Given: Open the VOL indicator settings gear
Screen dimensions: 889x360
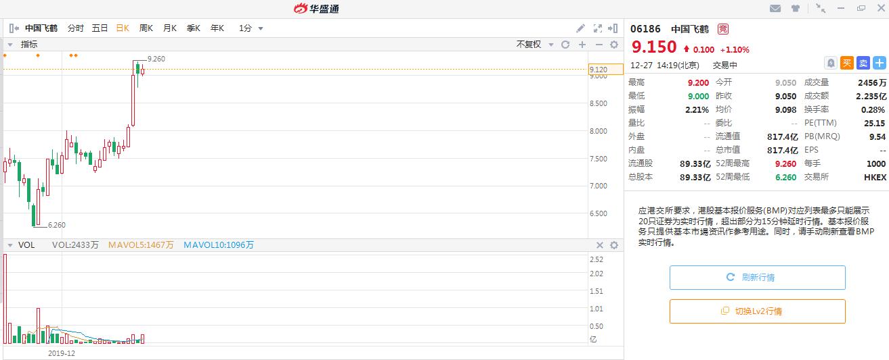Looking at the screenshot, I should (x=614, y=245).
